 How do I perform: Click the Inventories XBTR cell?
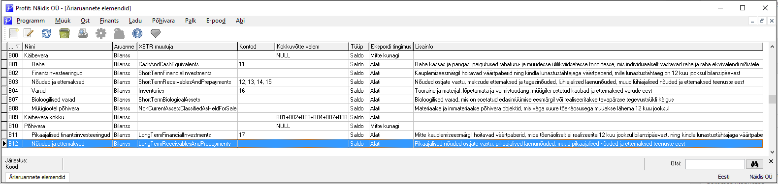pyautogui.click(x=187, y=91)
